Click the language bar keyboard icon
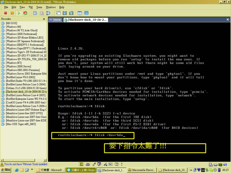The image size is (231, 173). [x=88, y=164]
